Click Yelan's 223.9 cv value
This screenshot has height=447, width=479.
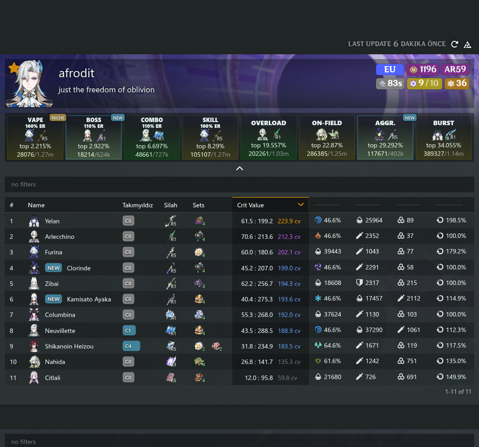tap(289, 221)
